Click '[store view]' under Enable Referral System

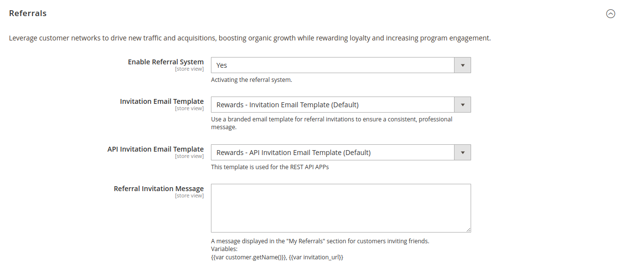(x=189, y=69)
